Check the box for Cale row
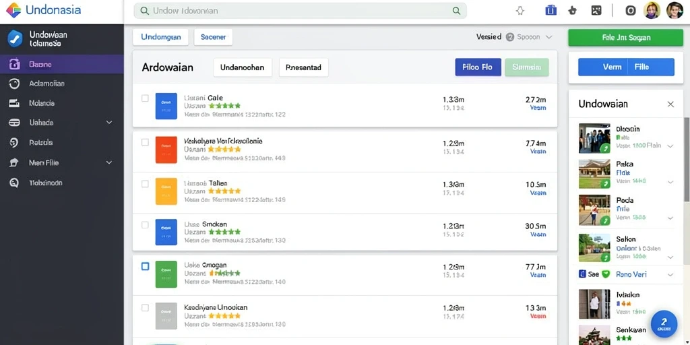 point(145,98)
